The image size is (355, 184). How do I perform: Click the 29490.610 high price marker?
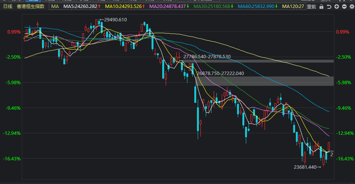tap(115, 19)
